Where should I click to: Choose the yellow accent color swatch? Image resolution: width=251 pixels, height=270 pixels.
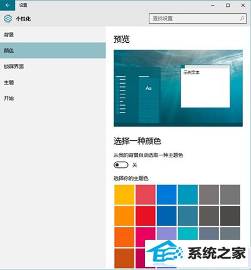point(124,194)
